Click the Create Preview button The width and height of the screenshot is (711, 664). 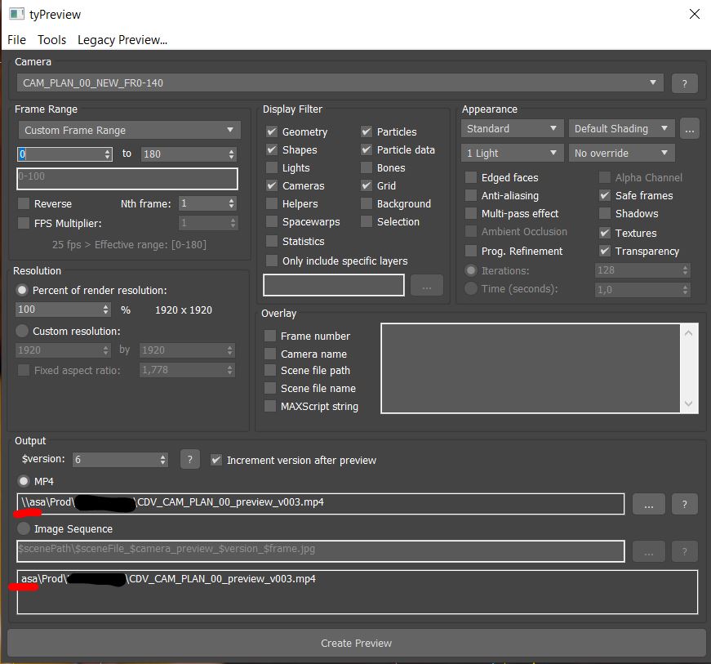pyautogui.click(x=357, y=643)
